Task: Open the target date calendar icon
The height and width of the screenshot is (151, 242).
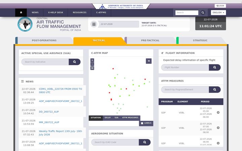Action: pos(94,24)
